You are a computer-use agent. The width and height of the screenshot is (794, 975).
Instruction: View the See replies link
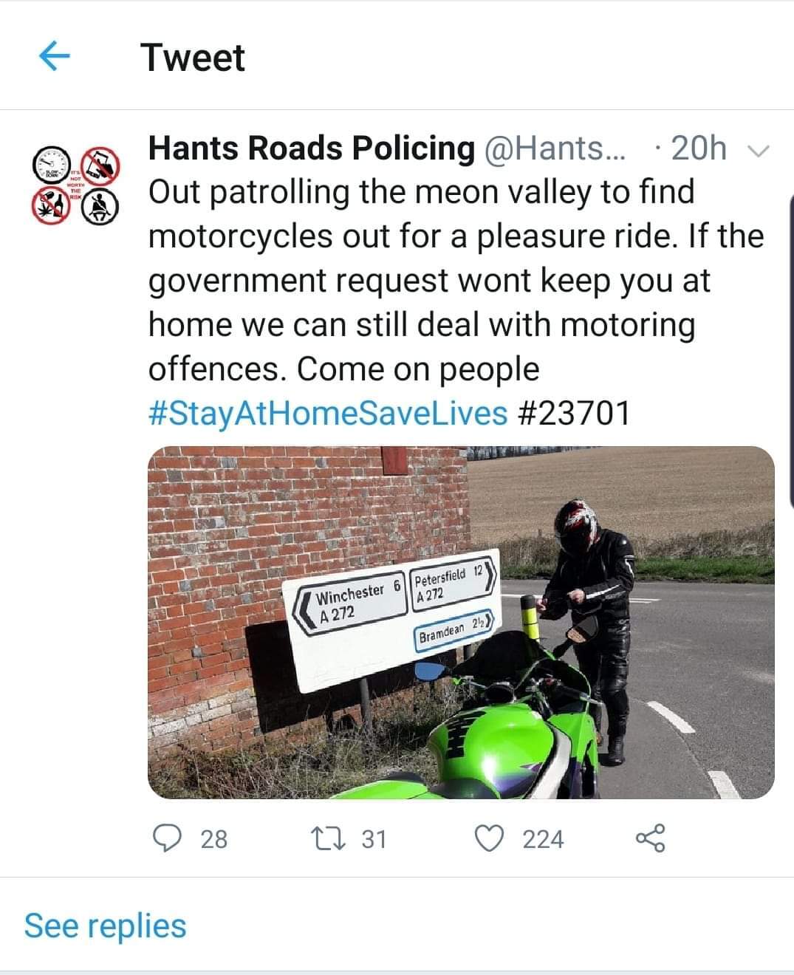(105, 926)
